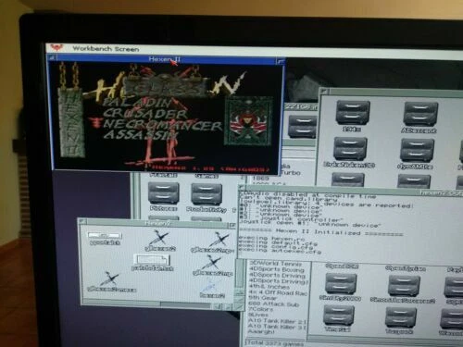The image size is (463, 347).
Task: Select 4DSports Boxing in games list
Action: 277,269
